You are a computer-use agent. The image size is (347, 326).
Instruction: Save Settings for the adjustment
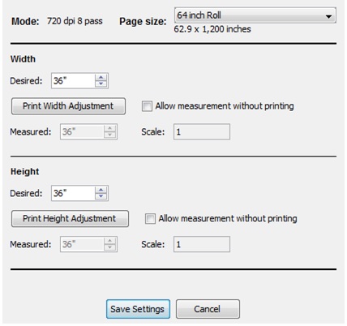coord(138,309)
